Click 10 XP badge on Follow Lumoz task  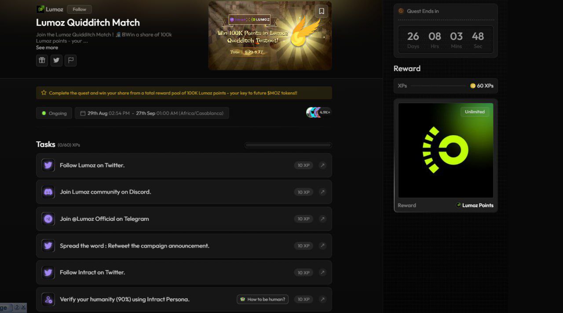(303, 165)
